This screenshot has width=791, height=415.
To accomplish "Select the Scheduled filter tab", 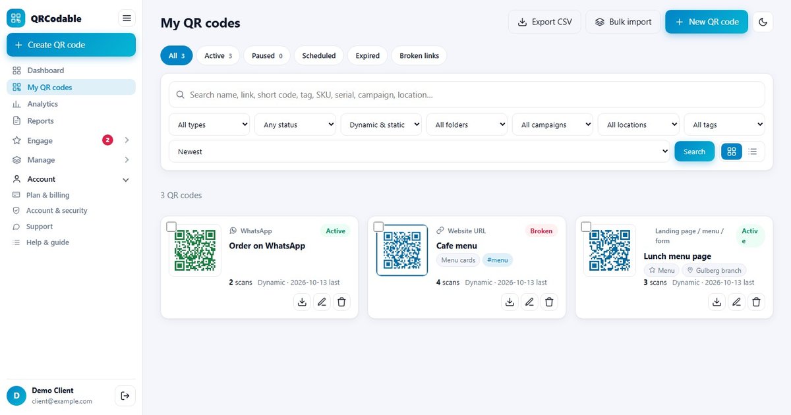I will (319, 56).
